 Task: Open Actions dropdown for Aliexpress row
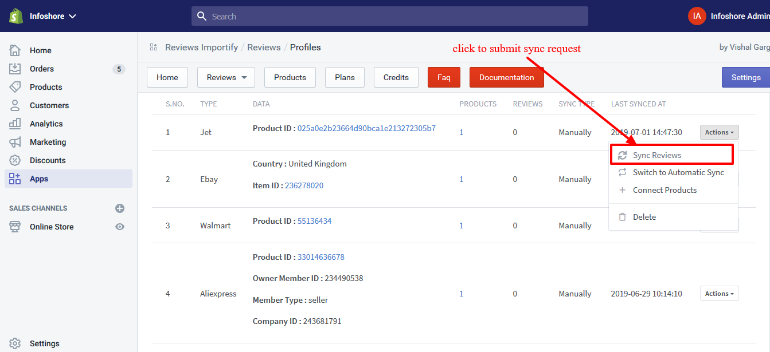click(719, 294)
